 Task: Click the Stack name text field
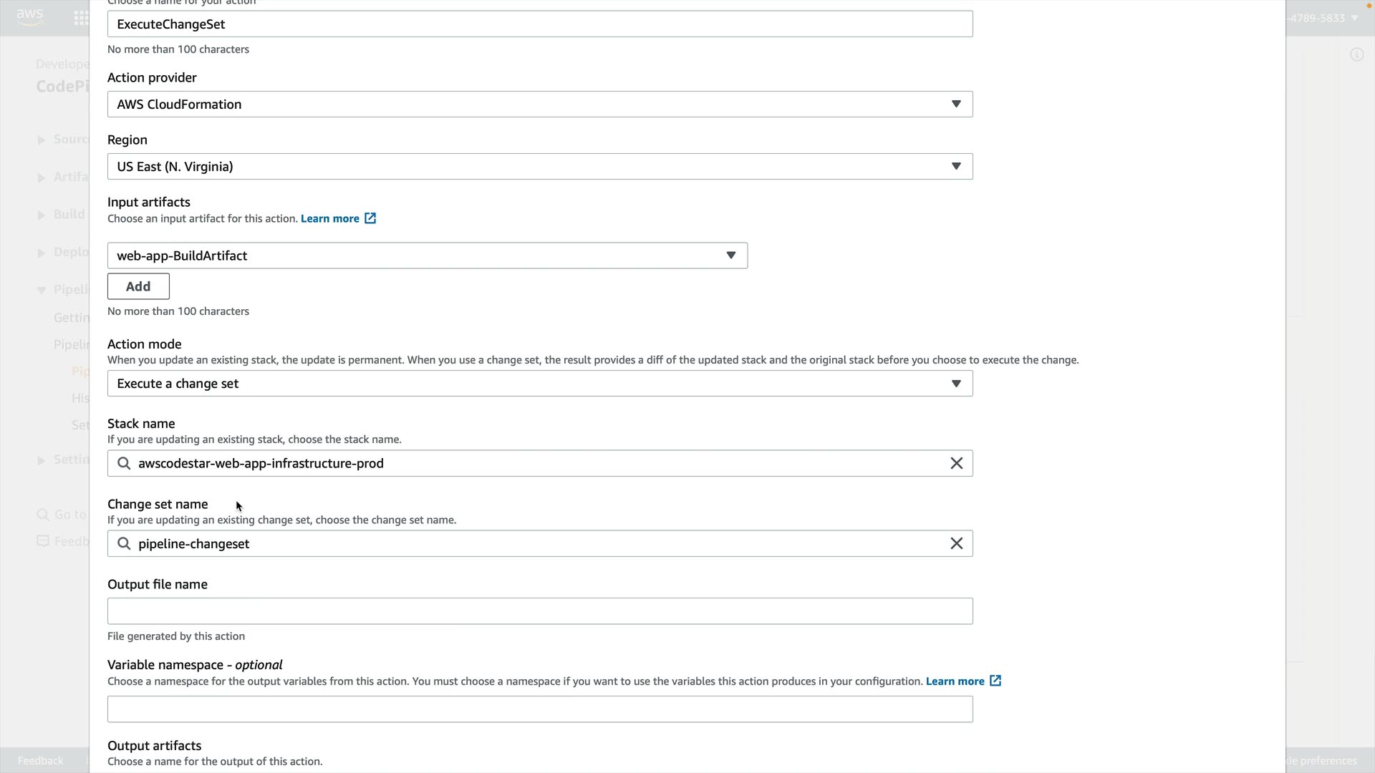click(x=537, y=464)
